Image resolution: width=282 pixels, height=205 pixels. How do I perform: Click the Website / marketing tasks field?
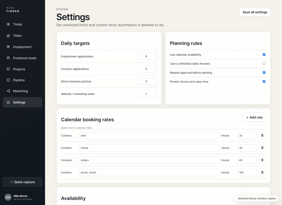(x=148, y=94)
